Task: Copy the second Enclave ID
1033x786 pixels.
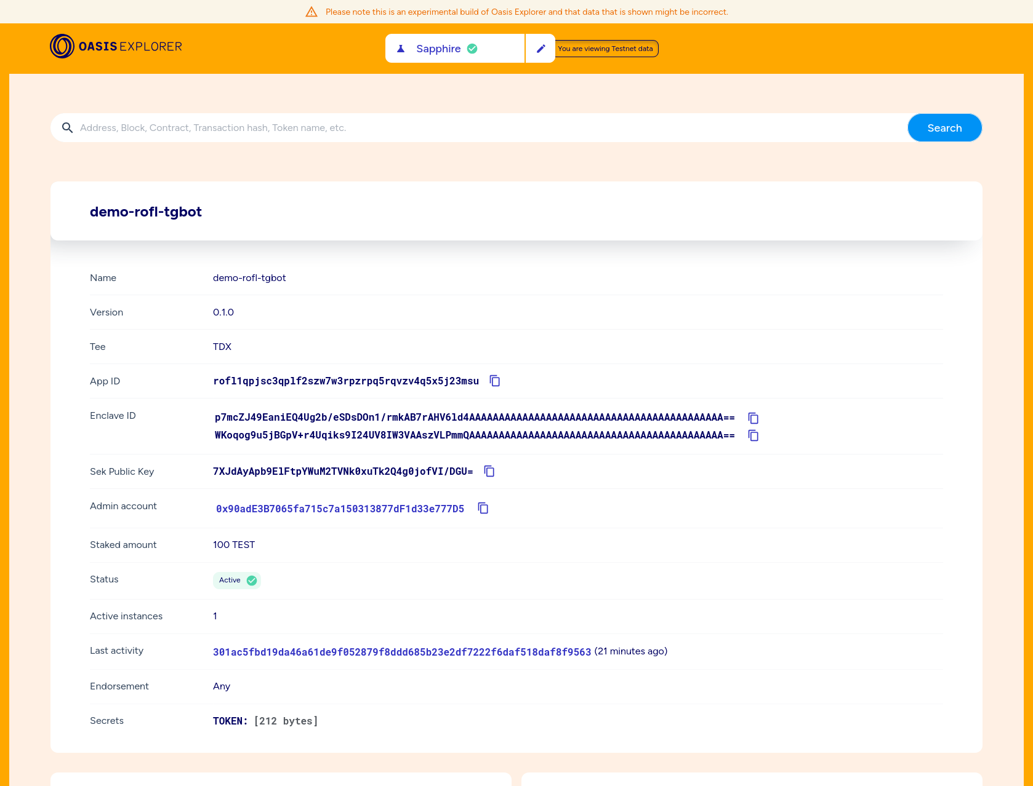Action: click(753, 435)
